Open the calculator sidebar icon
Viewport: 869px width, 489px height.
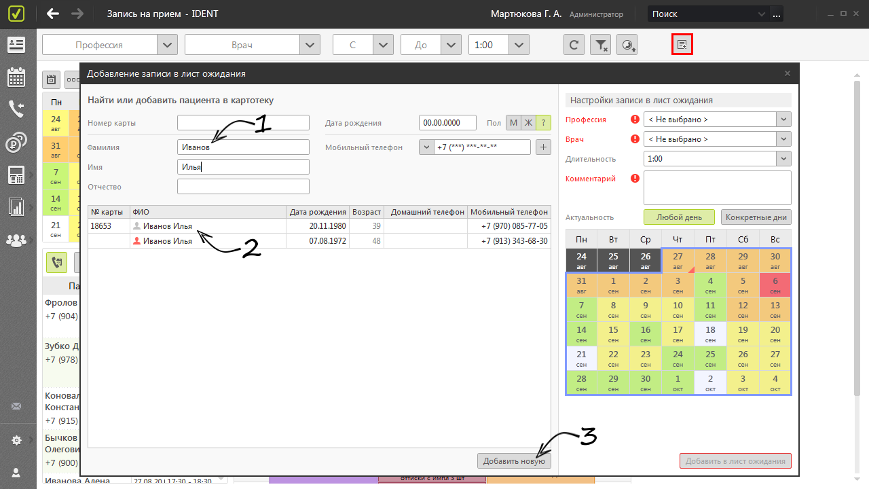click(x=16, y=175)
